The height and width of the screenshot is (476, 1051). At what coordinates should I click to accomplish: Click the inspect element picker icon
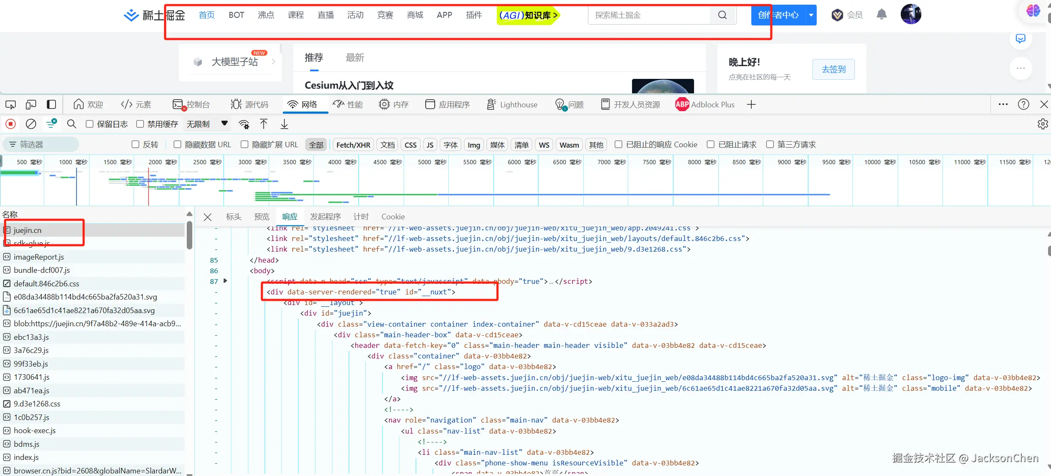tap(11, 104)
